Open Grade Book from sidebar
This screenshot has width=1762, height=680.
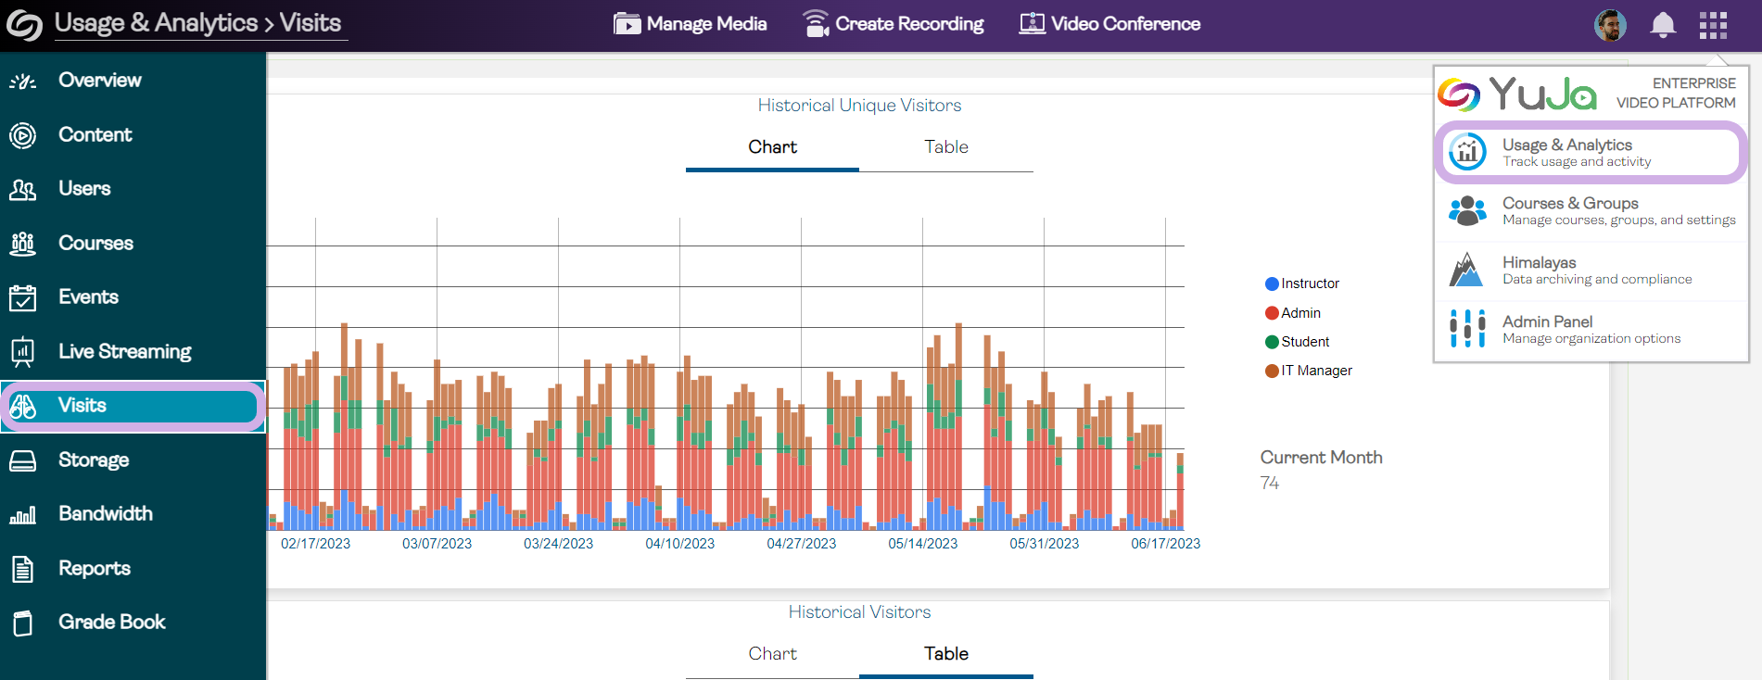pos(111,622)
